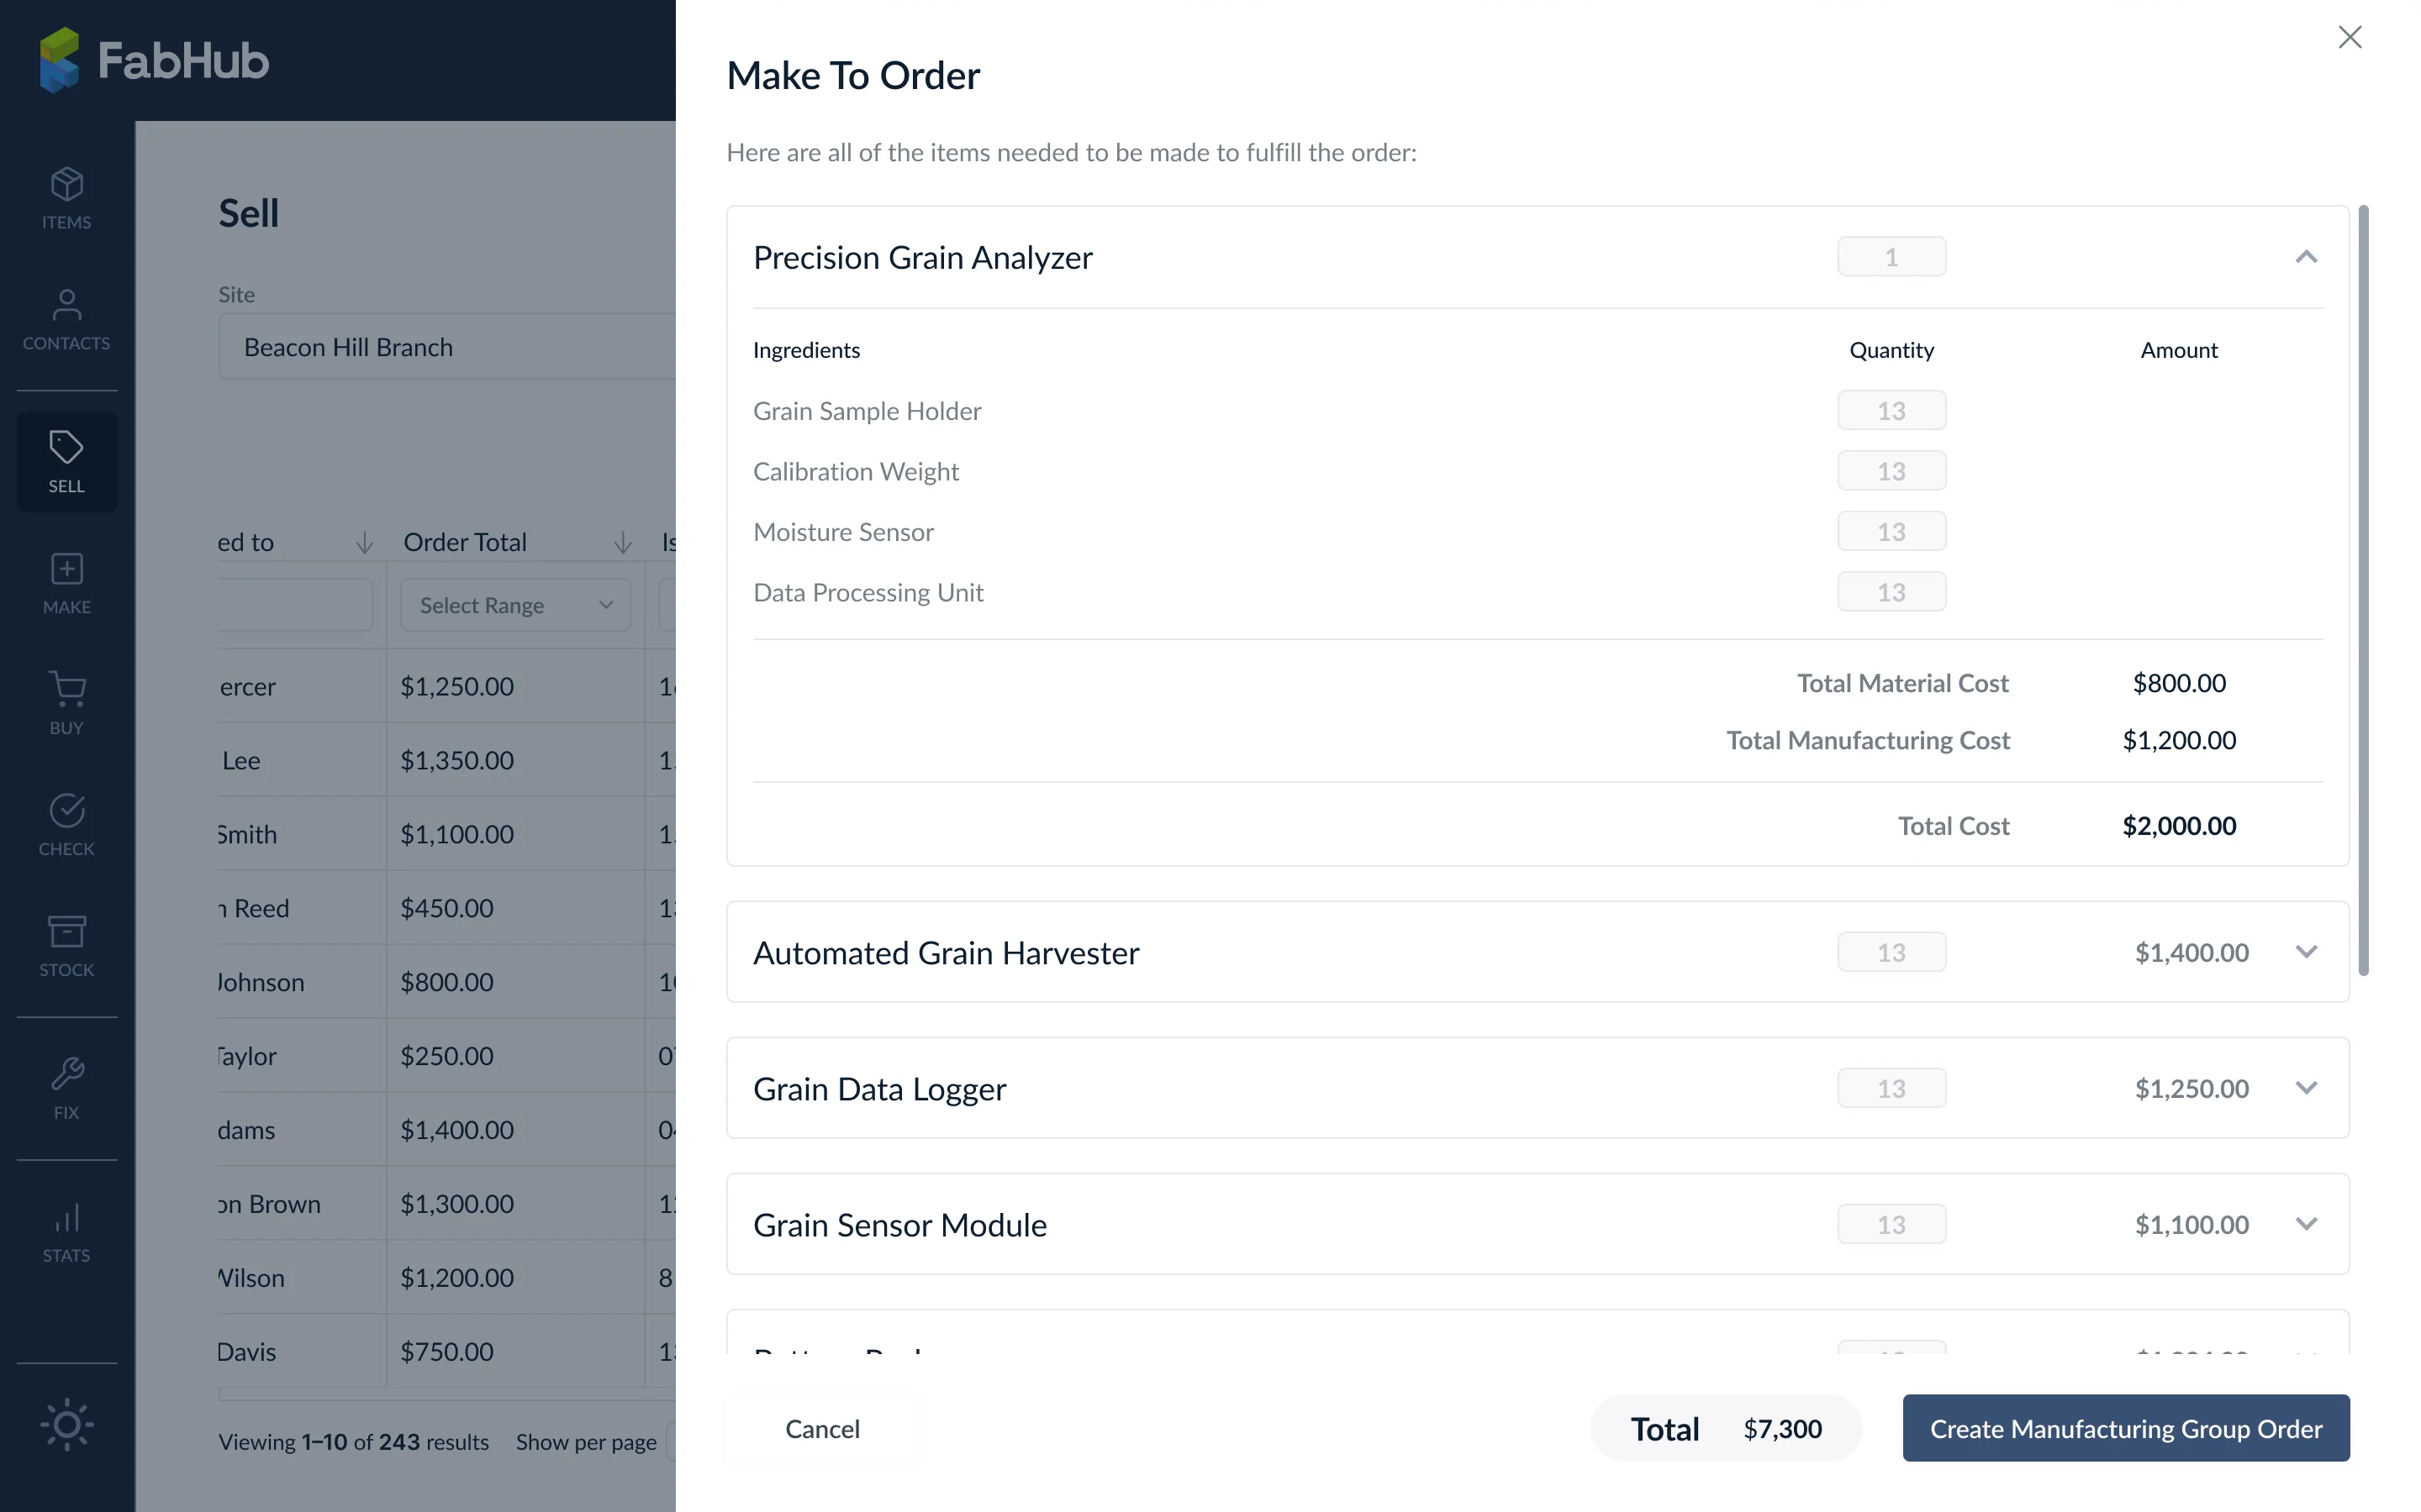Image resolution: width=2421 pixels, height=1512 pixels.
Task: Click the Calibration Weight quantity field
Action: [x=1891, y=471]
